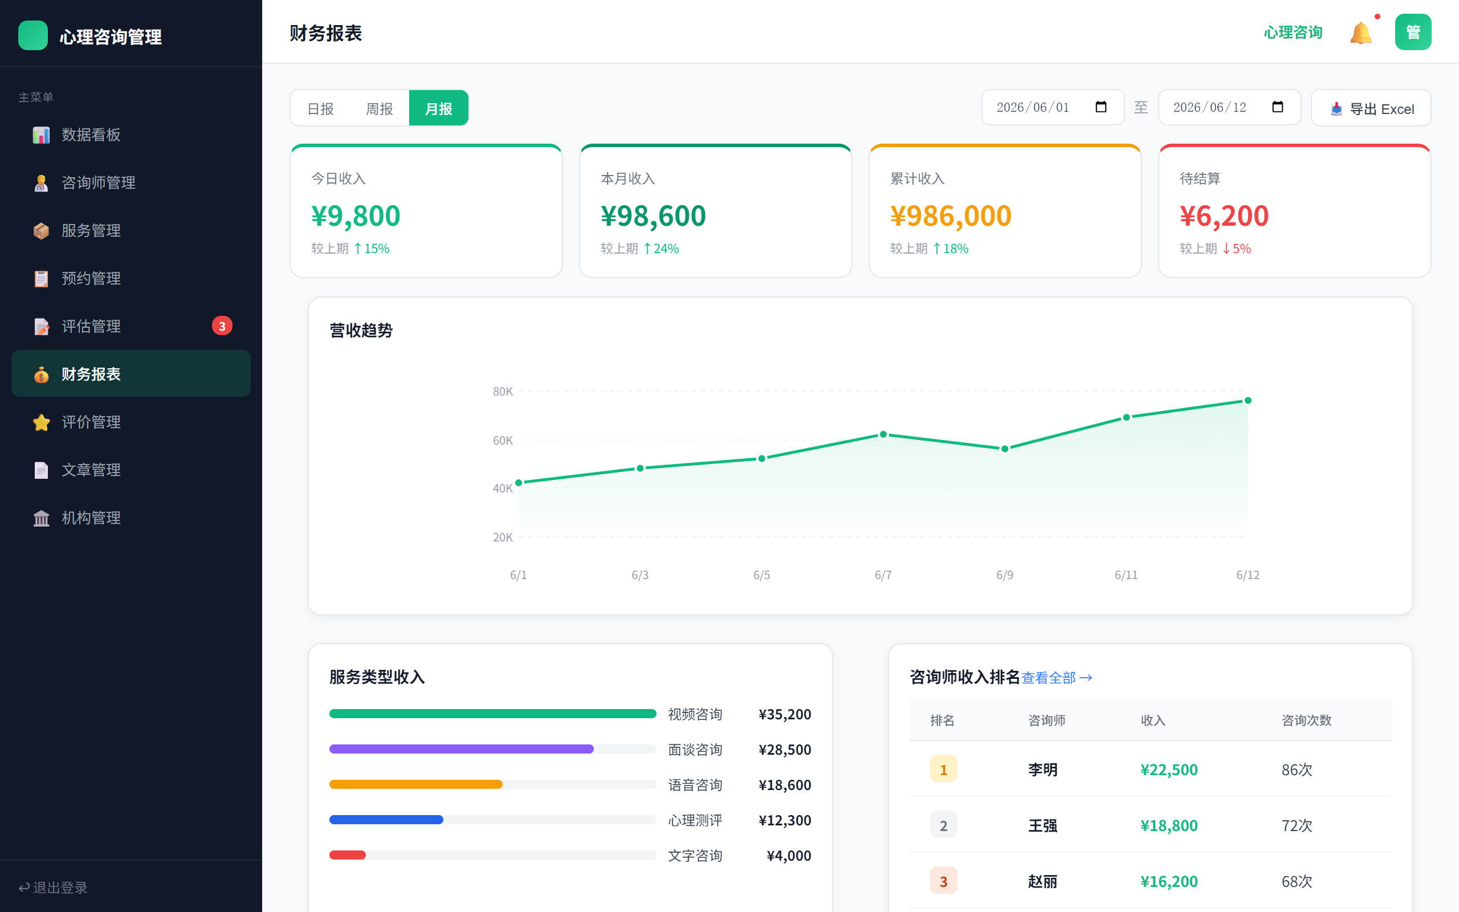
Task: Open 数据看板 menu item
Action: point(131,135)
